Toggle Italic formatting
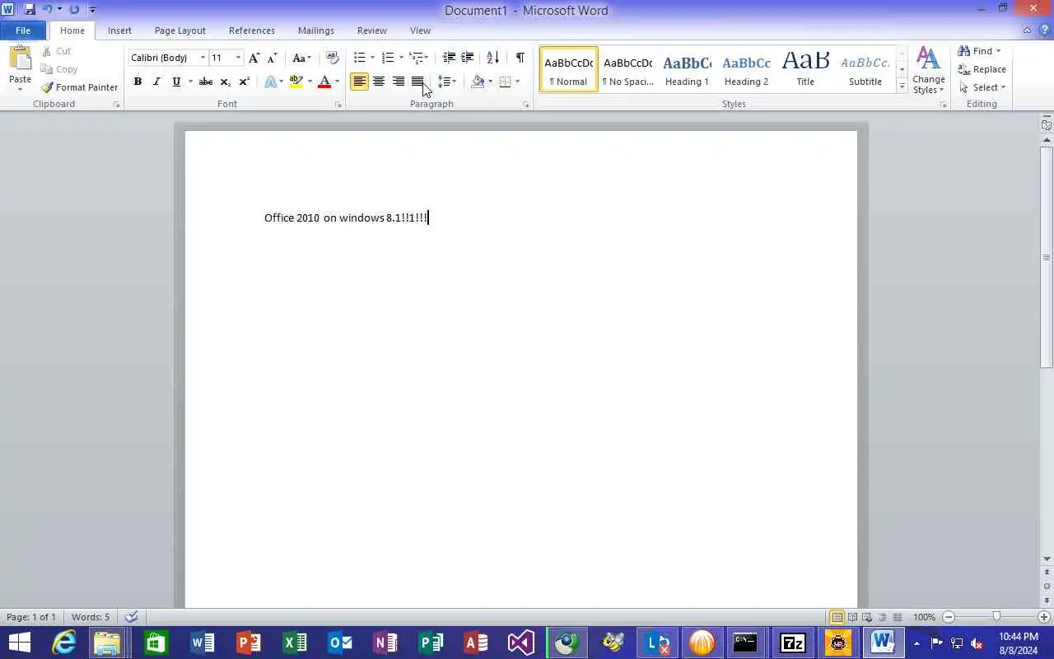1054x659 pixels. point(156,82)
